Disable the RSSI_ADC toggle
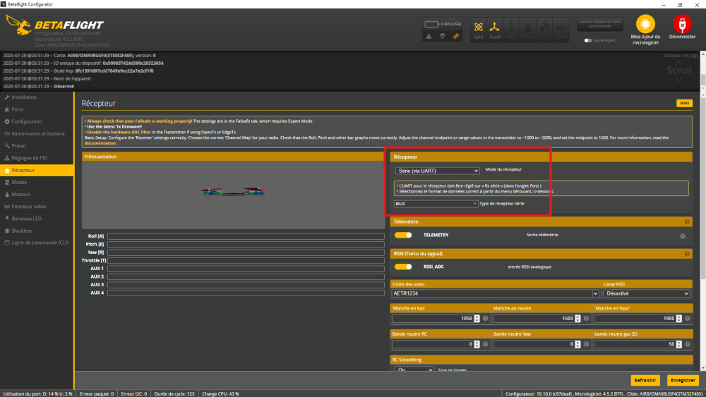 (x=403, y=267)
